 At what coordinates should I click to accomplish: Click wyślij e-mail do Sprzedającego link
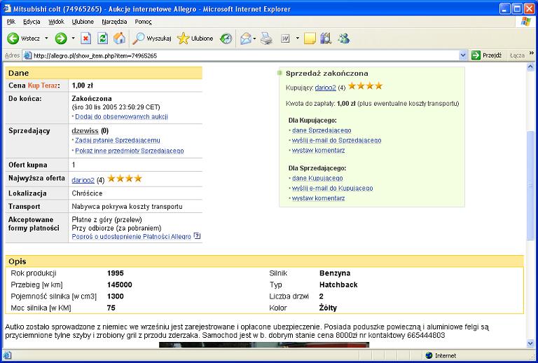(x=336, y=140)
